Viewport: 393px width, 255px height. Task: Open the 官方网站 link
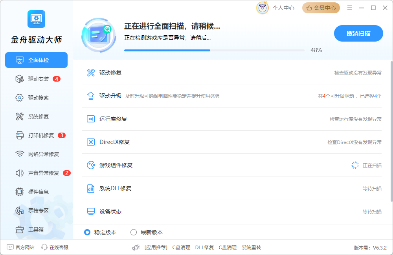point(20,247)
